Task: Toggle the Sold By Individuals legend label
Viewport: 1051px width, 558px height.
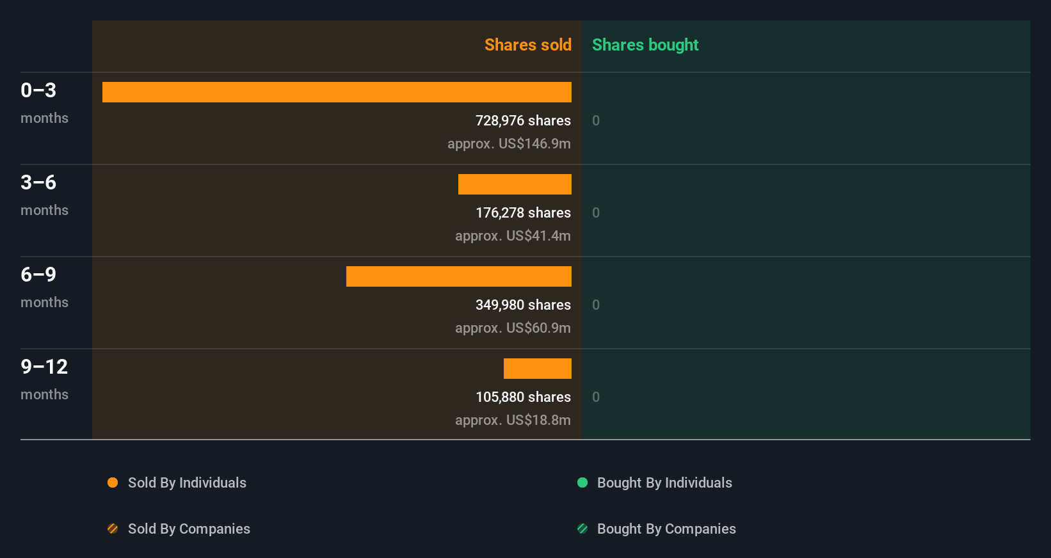Action: point(187,483)
